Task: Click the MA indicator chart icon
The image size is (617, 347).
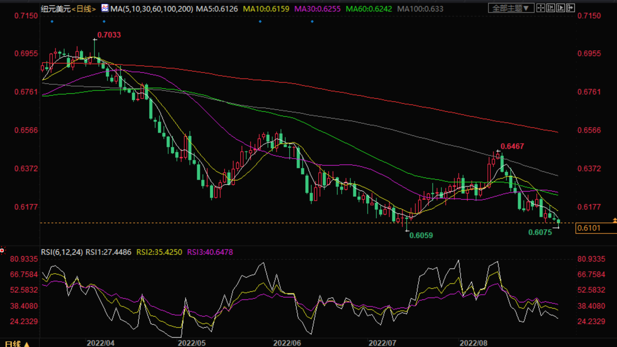Action: click(x=105, y=8)
